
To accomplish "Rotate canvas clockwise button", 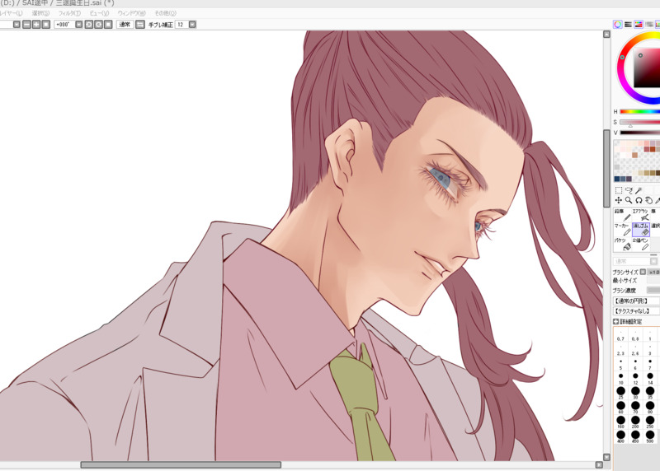I will (x=98, y=25).
